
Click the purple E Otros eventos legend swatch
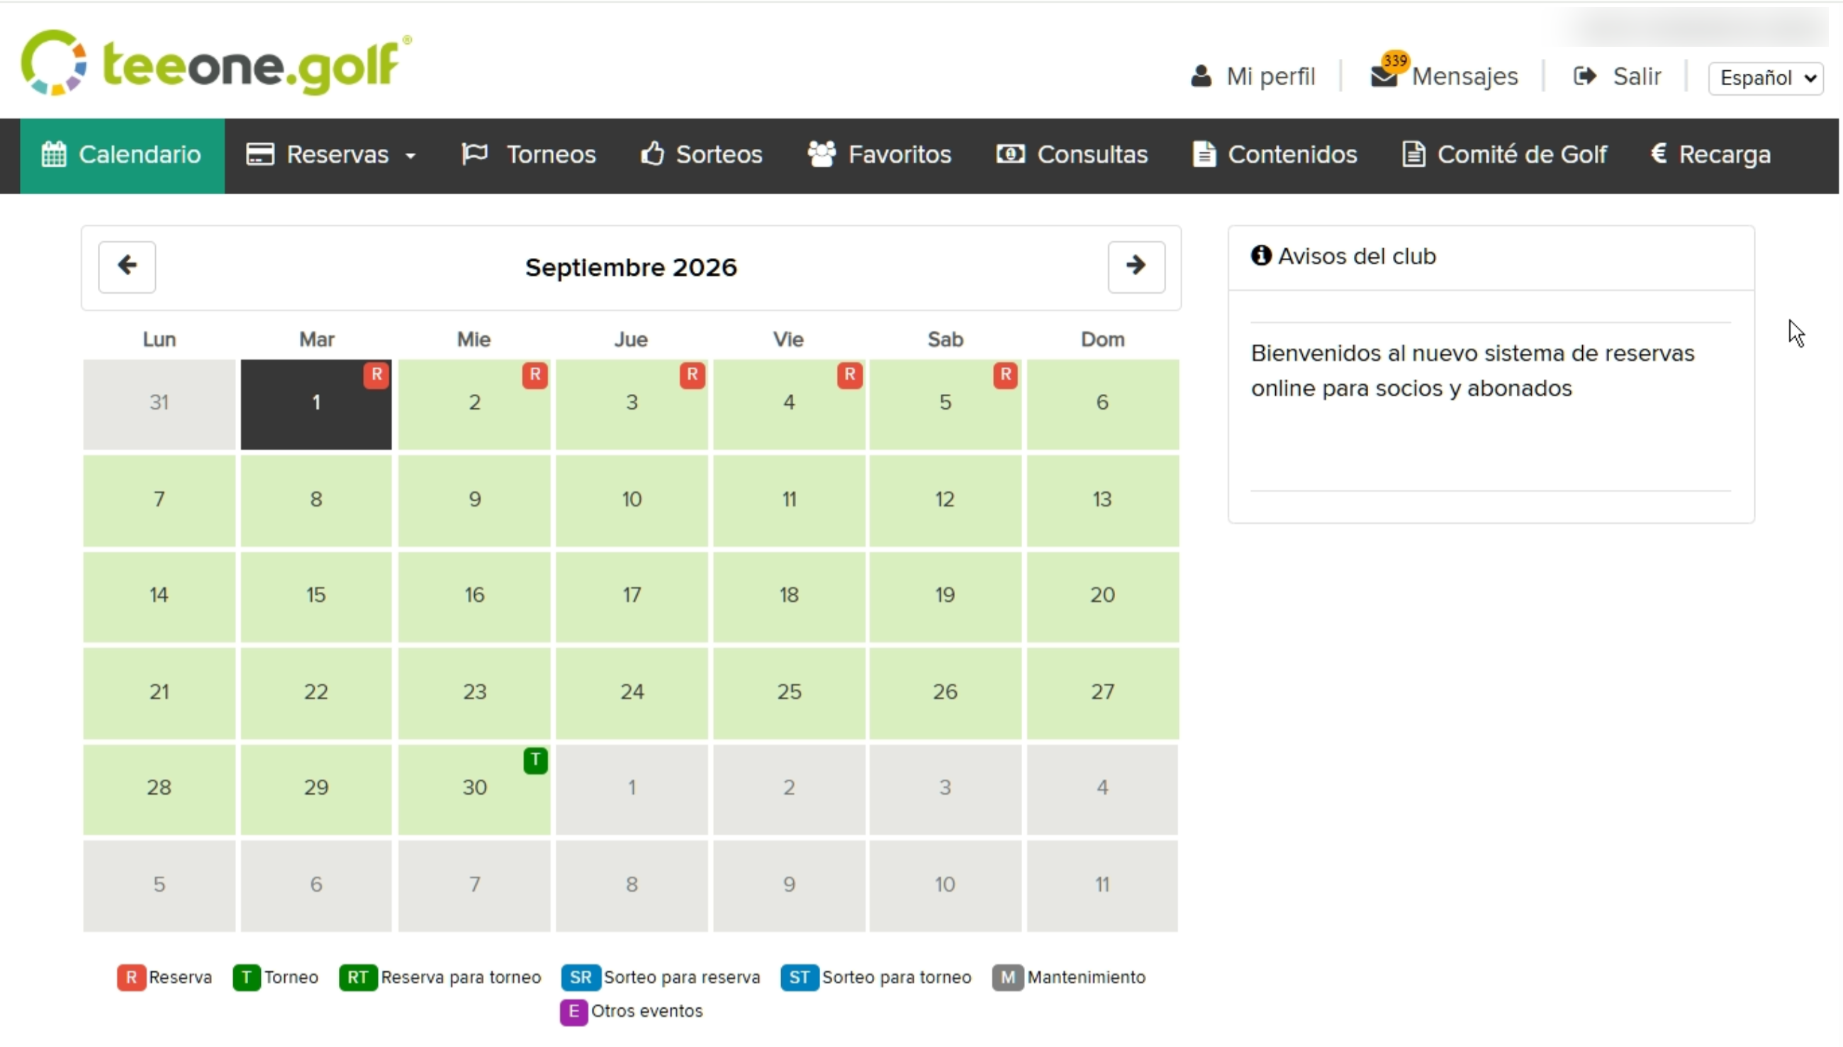coord(573,1011)
